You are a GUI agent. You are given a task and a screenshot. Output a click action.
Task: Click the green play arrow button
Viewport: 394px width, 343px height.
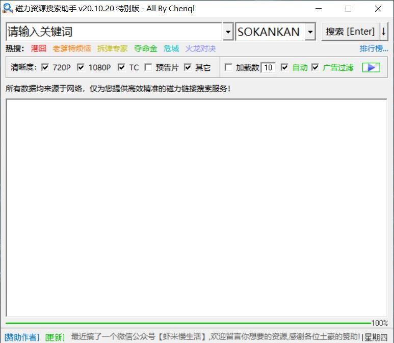pos(371,67)
